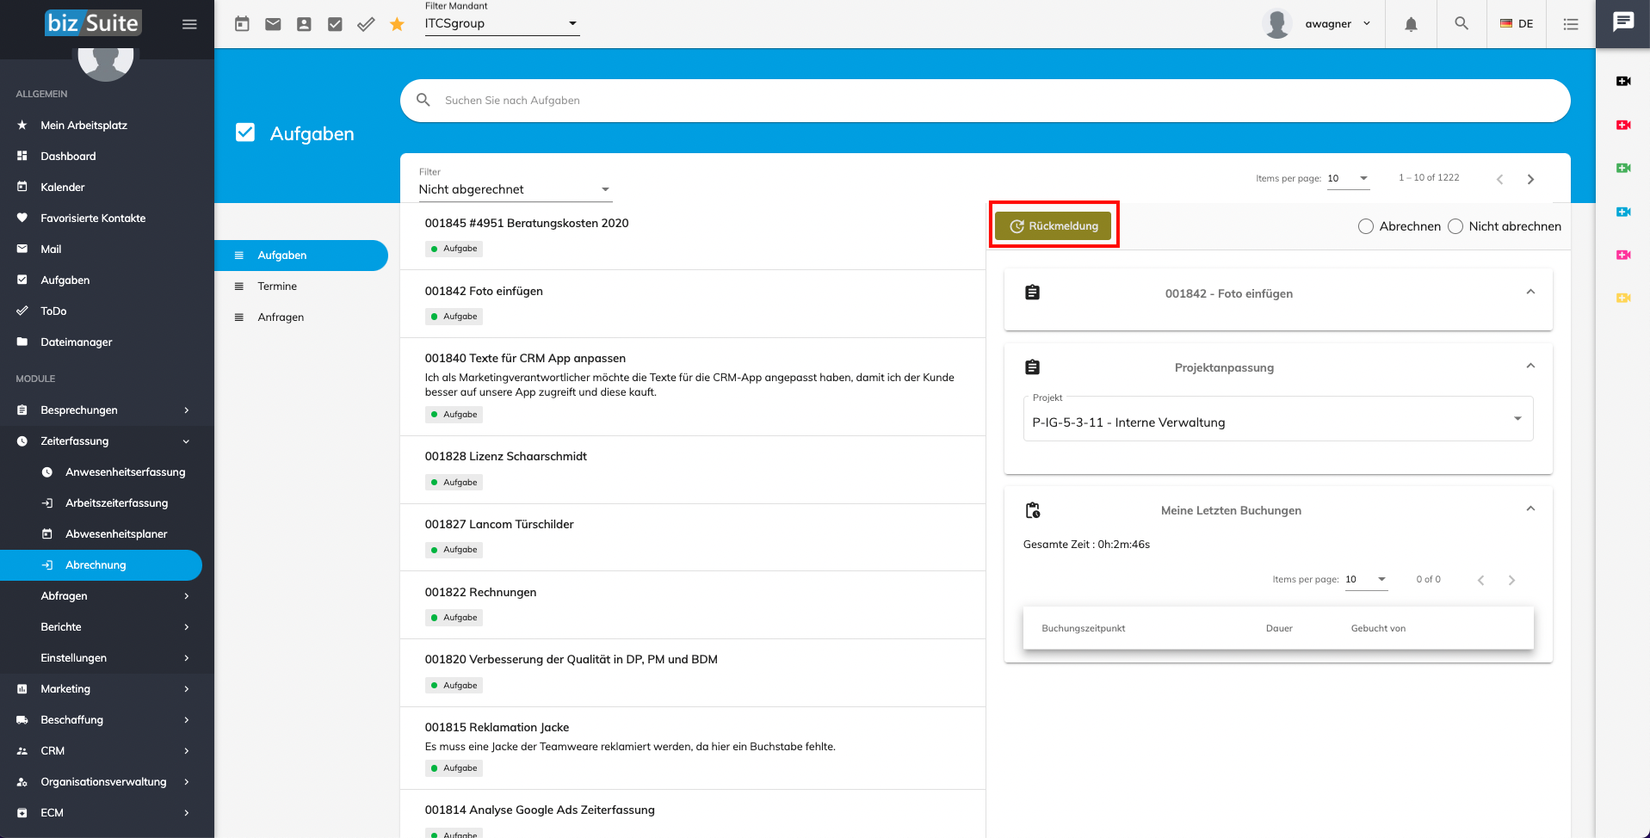Open Abwesenheitsplaner in the sidebar
Screen dimensions: 1650x838
click(x=116, y=534)
